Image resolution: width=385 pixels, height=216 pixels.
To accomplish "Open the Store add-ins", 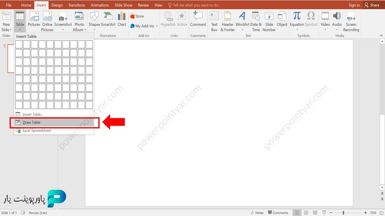I will [x=137, y=16].
